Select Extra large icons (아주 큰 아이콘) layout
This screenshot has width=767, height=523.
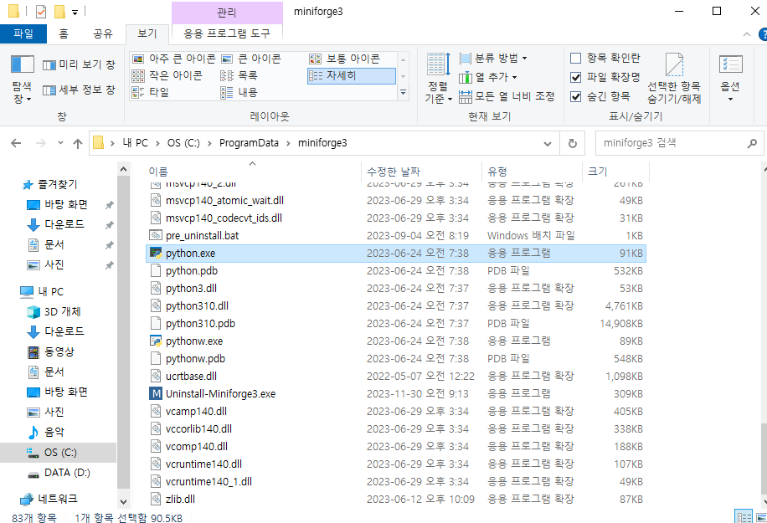(x=174, y=59)
